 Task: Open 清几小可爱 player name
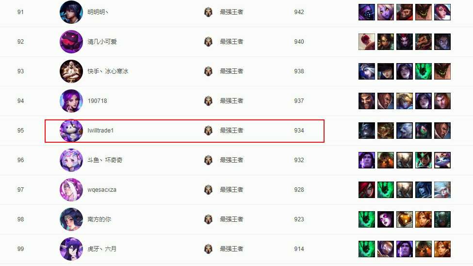(102, 42)
